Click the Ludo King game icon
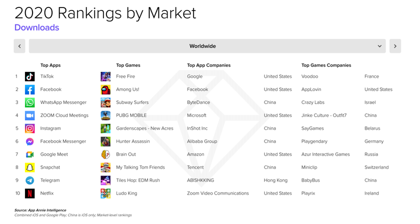420x224 pixels. click(105, 194)
